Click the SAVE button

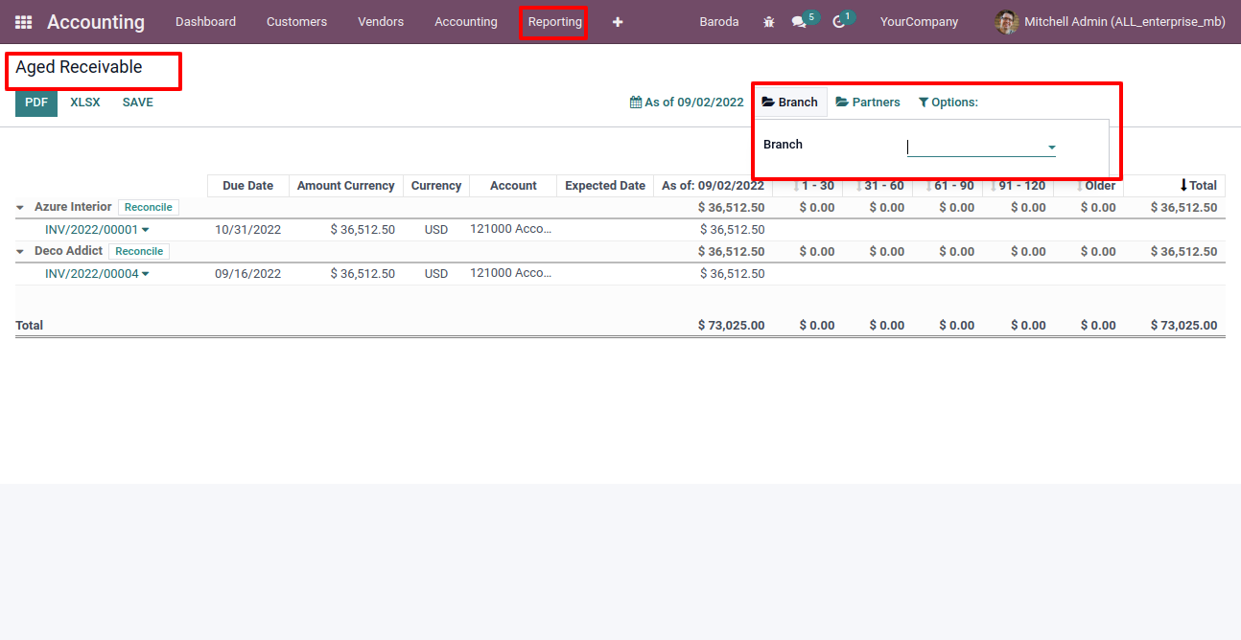138,103
